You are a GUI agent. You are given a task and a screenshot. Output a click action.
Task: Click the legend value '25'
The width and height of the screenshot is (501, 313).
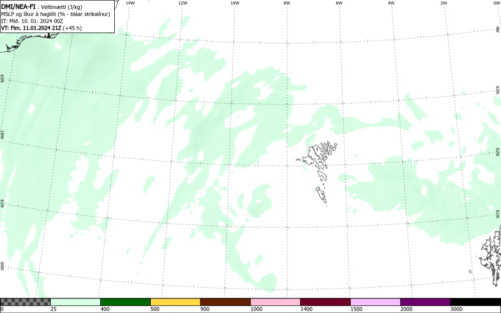point(54,309)
